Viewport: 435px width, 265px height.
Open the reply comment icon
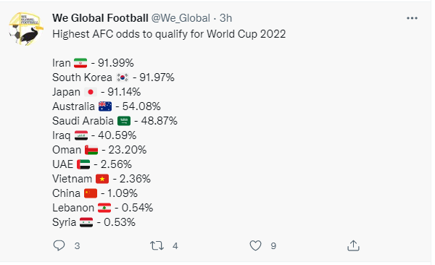(x=59, y=245)
